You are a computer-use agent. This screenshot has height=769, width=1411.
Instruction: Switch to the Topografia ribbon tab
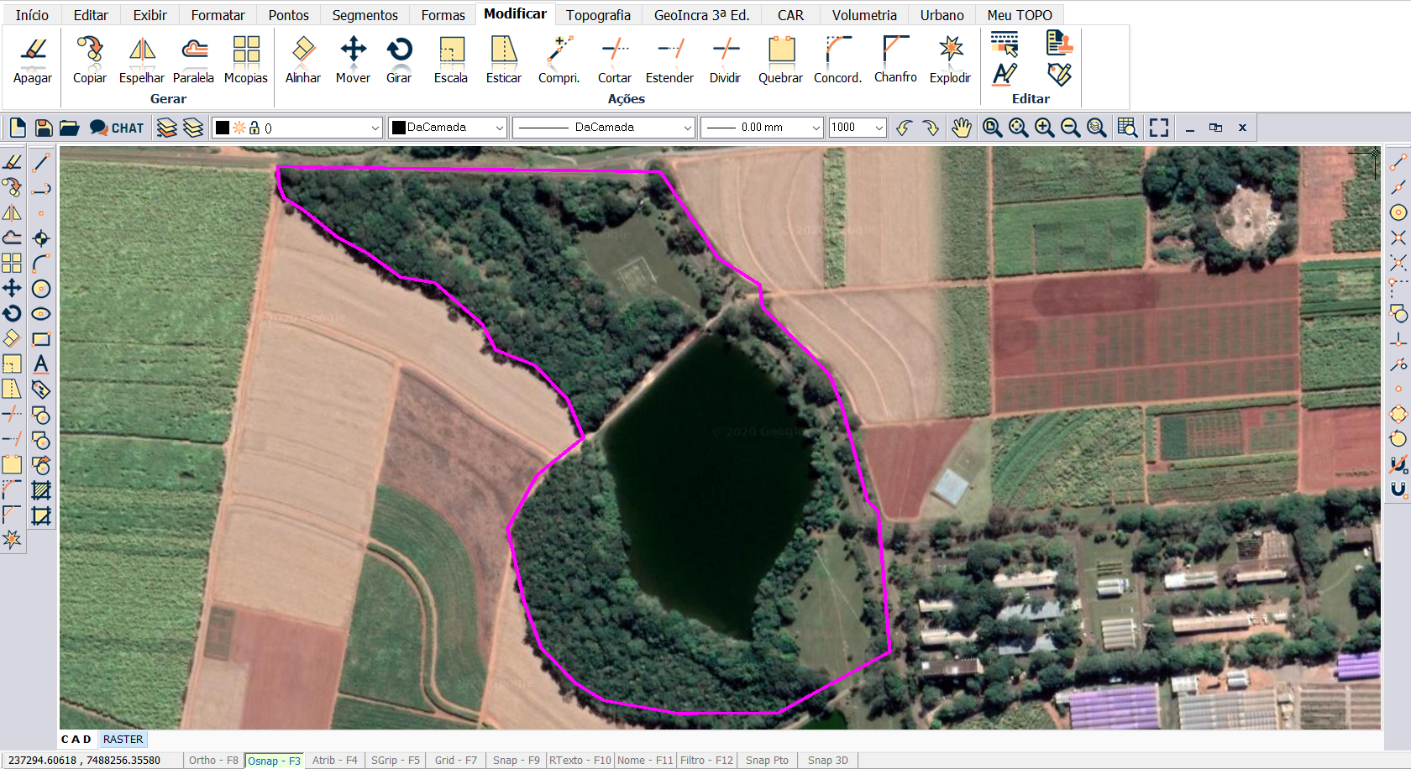click(598, 15)
